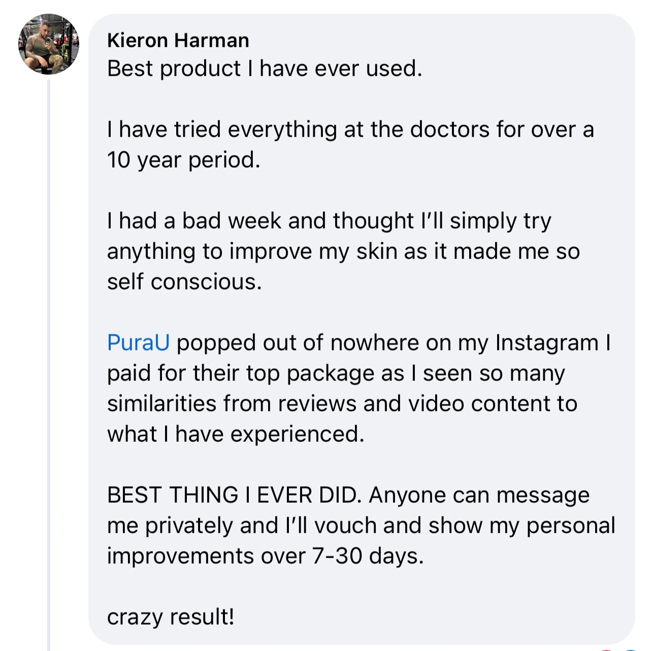This screenshot has height=651, width=655.
Task: Collapse replies using the vertical thread line
Action: pos(49,355)
